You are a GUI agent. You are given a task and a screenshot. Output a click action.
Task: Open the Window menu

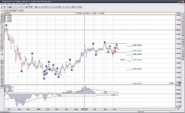[24, 4]
